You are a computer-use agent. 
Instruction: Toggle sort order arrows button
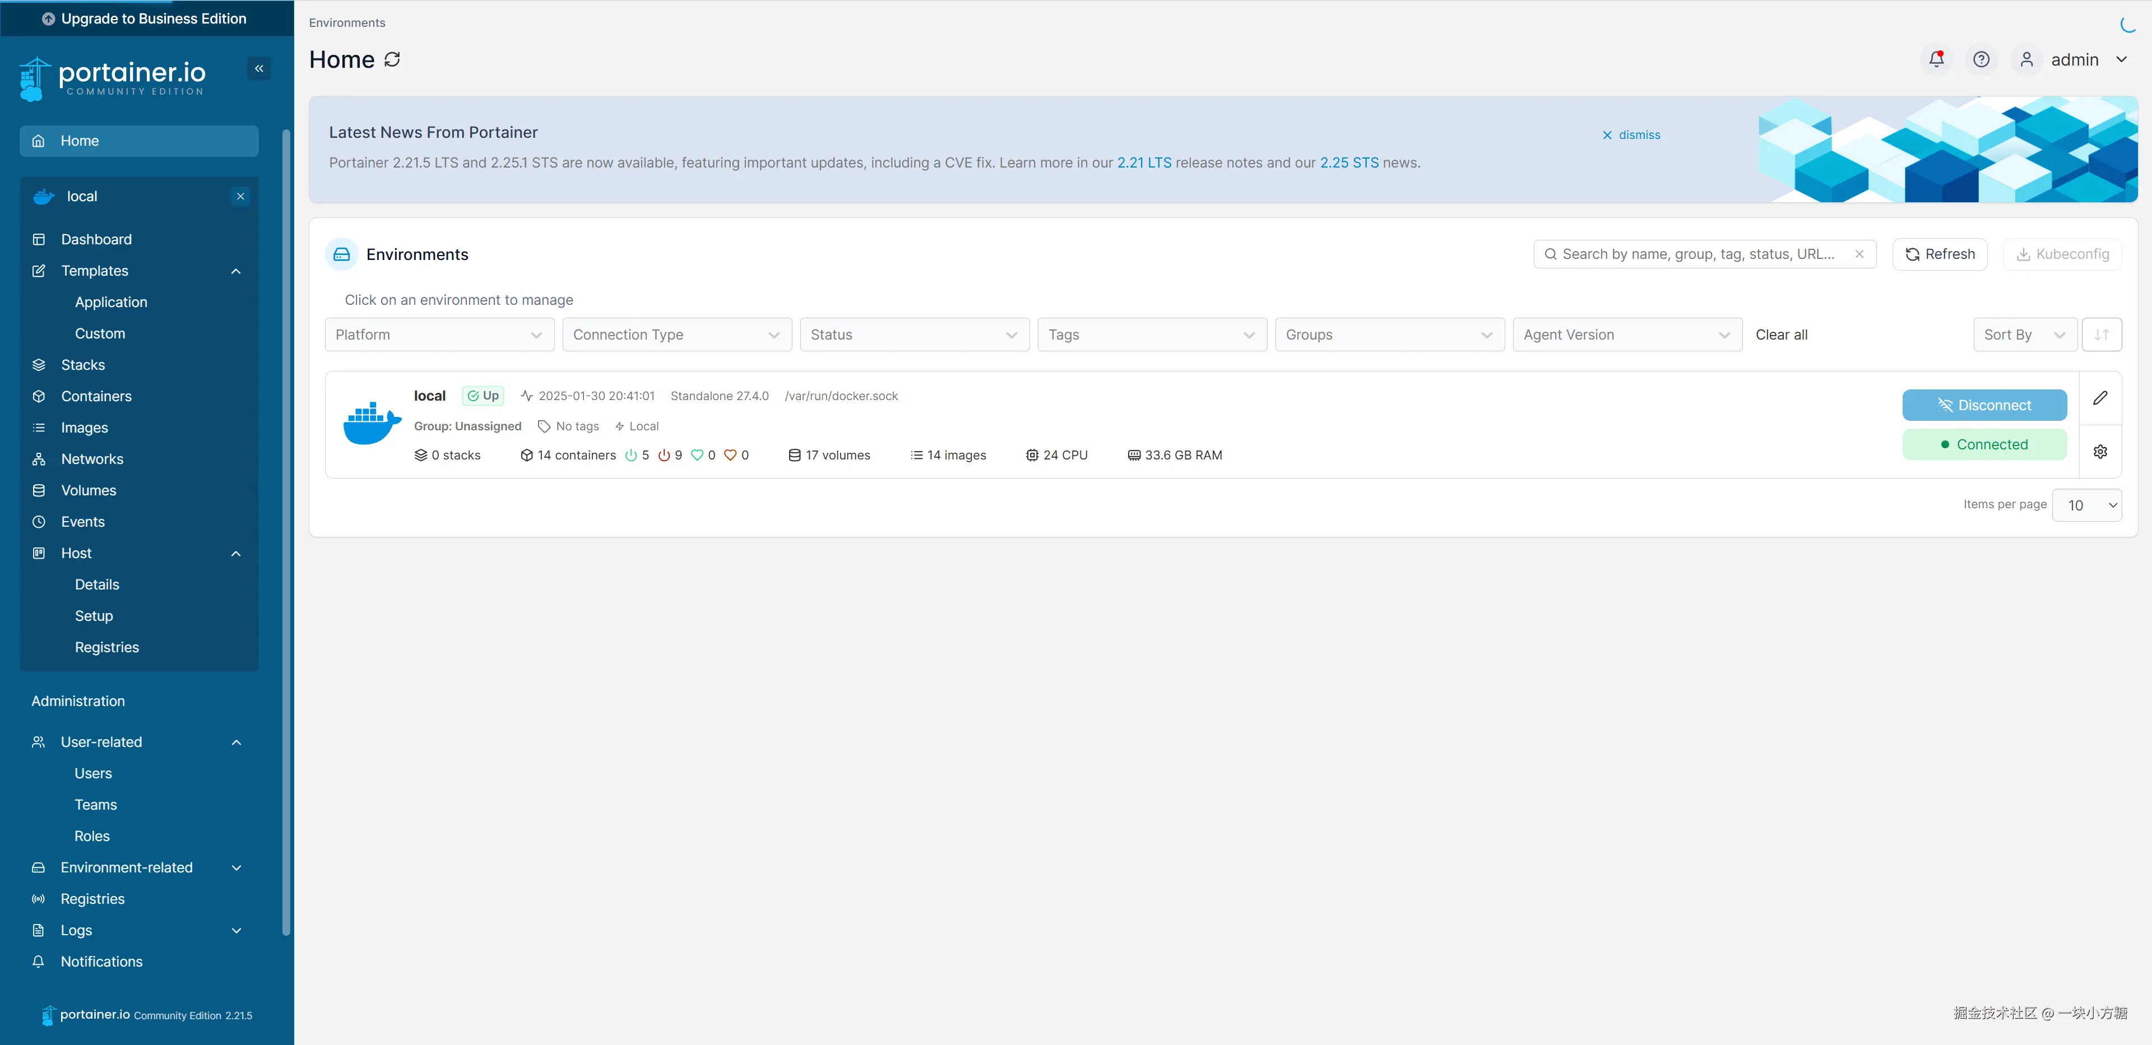point(2101,335)
